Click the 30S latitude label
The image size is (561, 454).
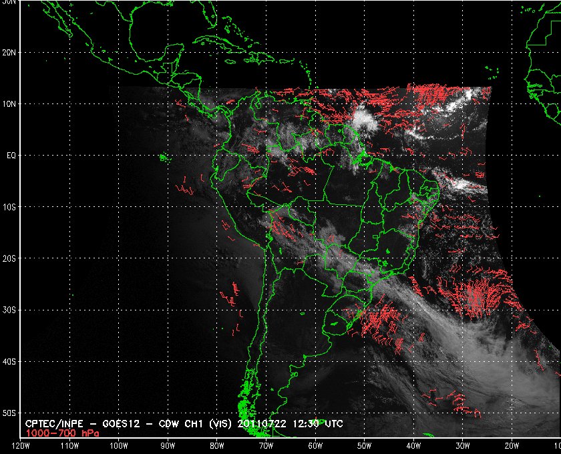click(9, 310)
